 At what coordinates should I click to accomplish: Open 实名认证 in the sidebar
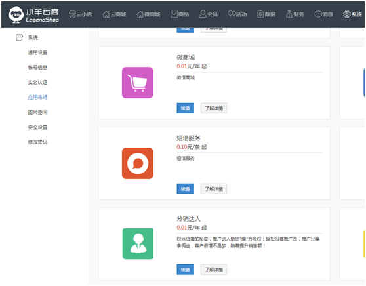click(37, 83)
